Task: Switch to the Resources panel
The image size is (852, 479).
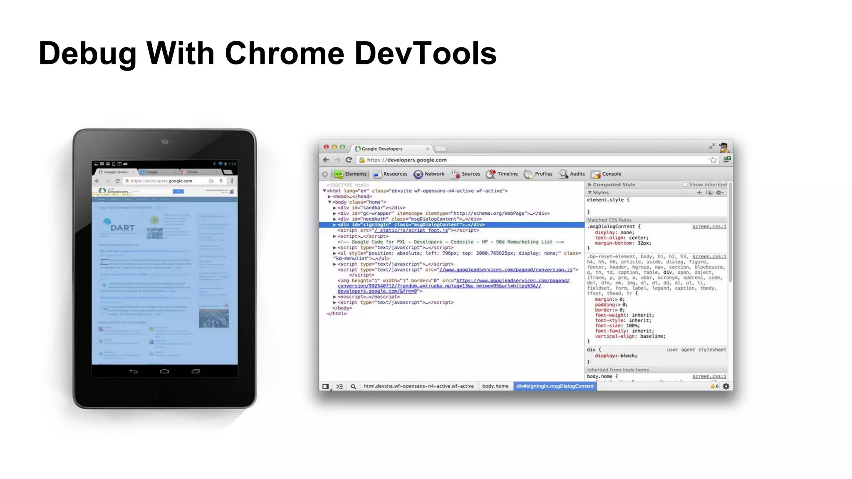Action: [390, 174]
